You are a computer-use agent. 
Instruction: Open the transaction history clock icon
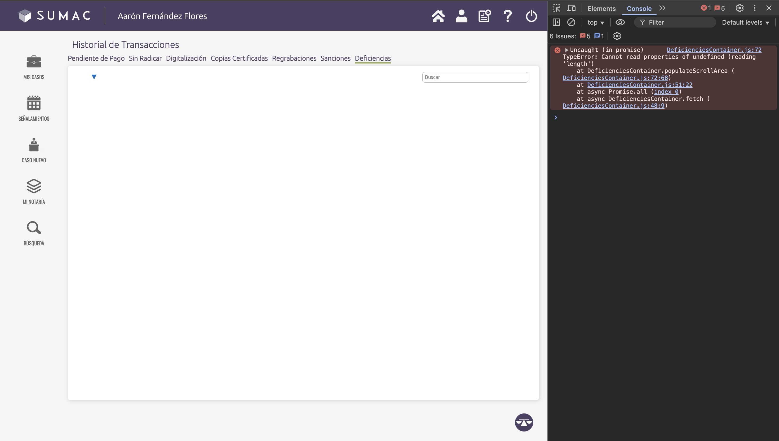coord(484,16)
